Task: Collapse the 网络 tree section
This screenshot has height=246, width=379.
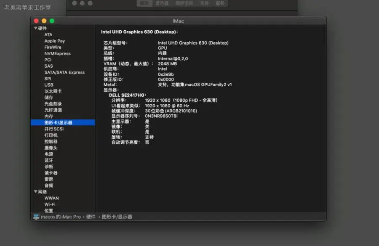Action: pos(35,192)
